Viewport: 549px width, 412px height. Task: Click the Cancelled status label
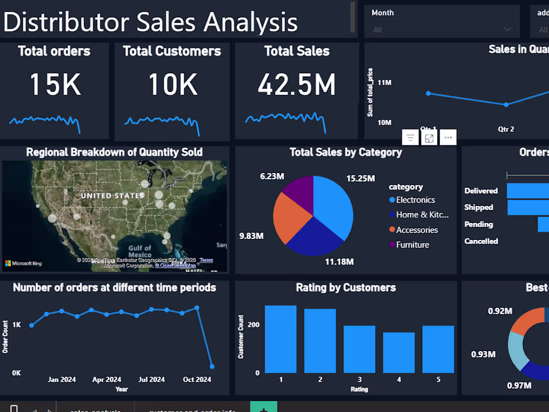(481, 241)
